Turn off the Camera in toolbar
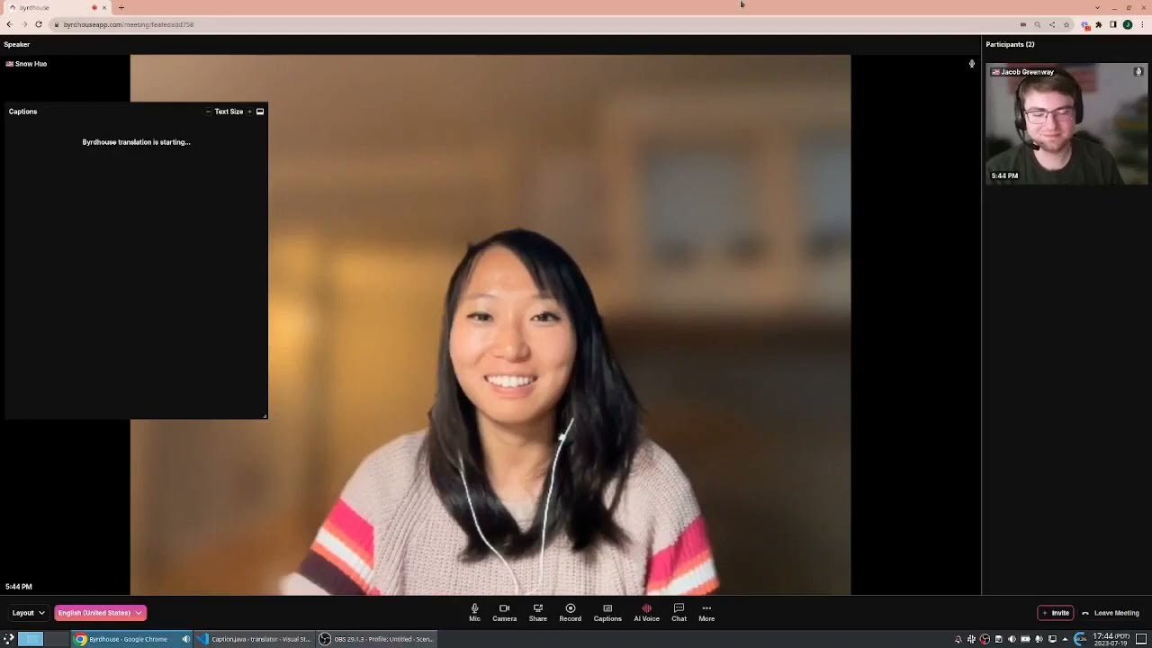The height and width of the screenshot is (648, 1152). point(504,613)
